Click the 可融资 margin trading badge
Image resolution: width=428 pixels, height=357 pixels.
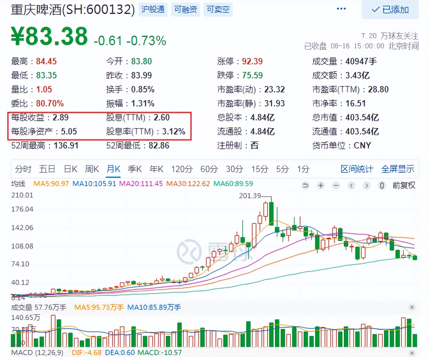pyautogui.click(x=185, y=9)
